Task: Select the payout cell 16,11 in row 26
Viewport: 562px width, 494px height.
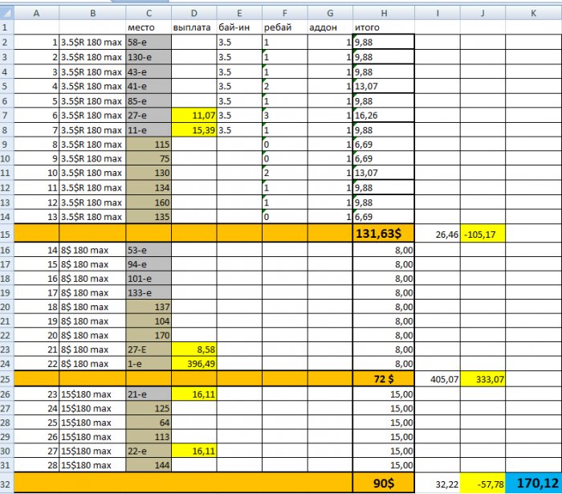Action: [194, 394]
